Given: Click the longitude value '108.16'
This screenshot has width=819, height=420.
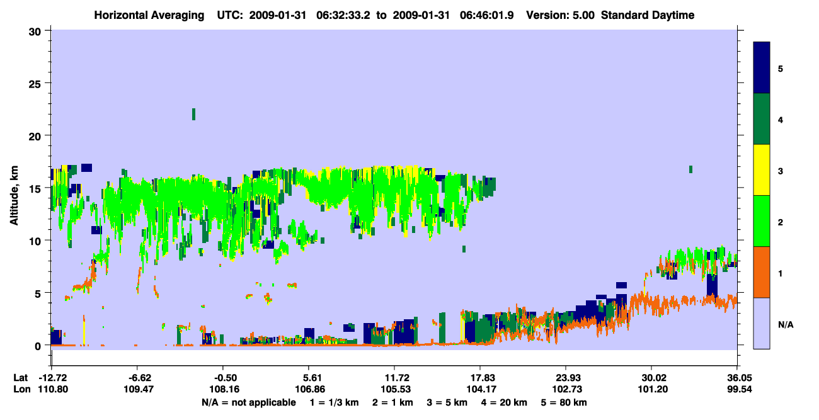Looking at the screenshot, I should 223,389.
